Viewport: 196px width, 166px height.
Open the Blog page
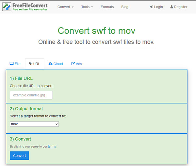pyautogui.click(x=125, y=7)
